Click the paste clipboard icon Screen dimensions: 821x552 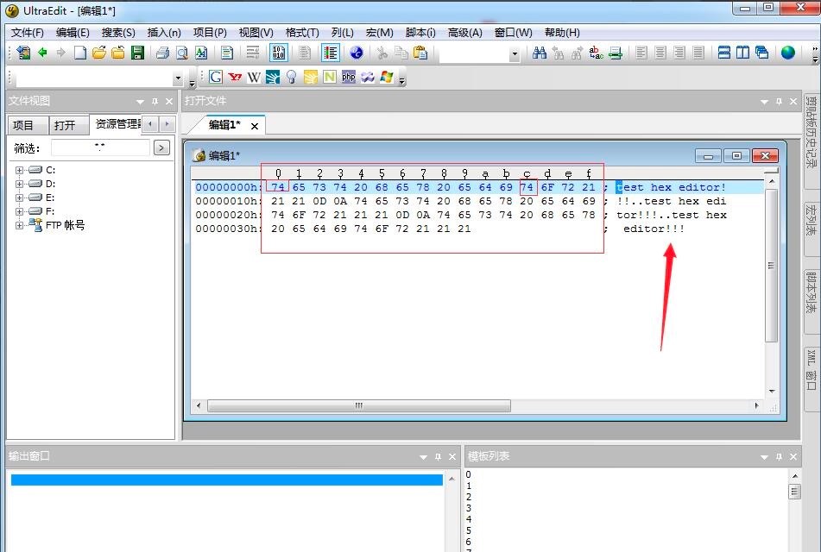coord(420,53)
